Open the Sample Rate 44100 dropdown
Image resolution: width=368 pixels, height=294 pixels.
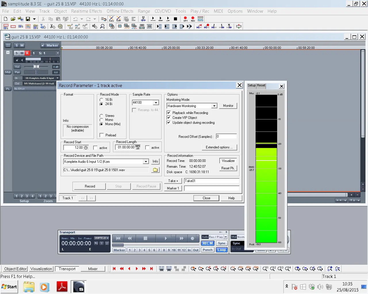coord(156,102)
